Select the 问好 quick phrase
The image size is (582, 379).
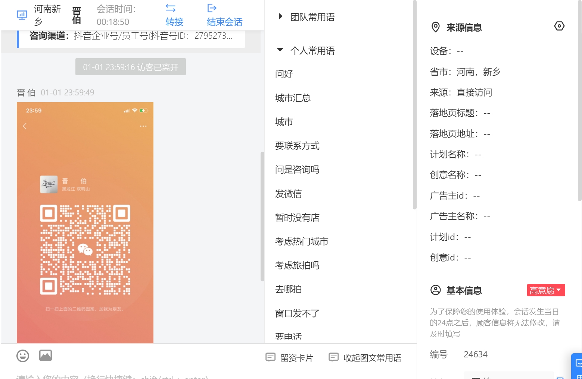point(284,74)
